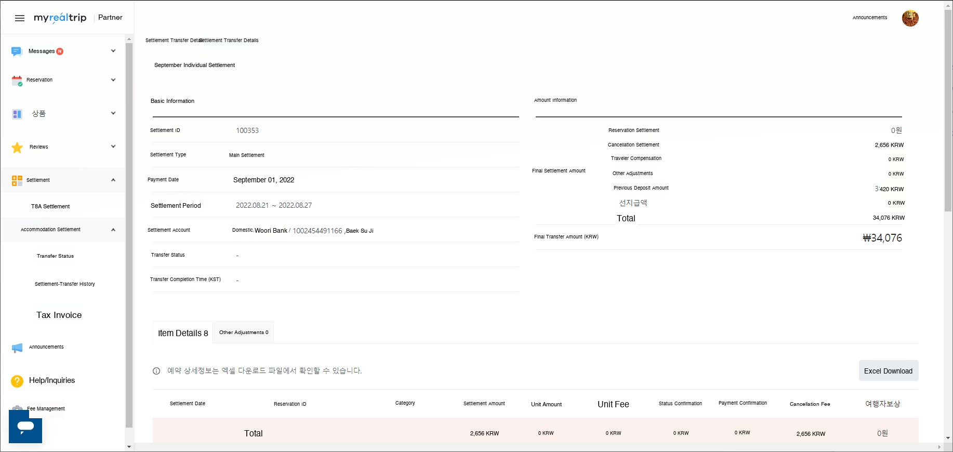
Task: Click the Help/Inquiries question mark icon
Action: pos(17,381)
